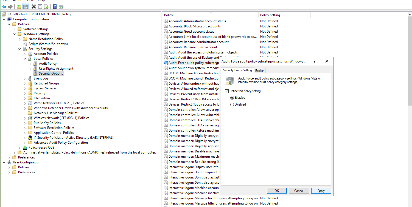This screenshot has height=207, width=412.
Task: Select 'Windows Defender Firewall with Advanced Security'
Action: (x=71, y=108)
